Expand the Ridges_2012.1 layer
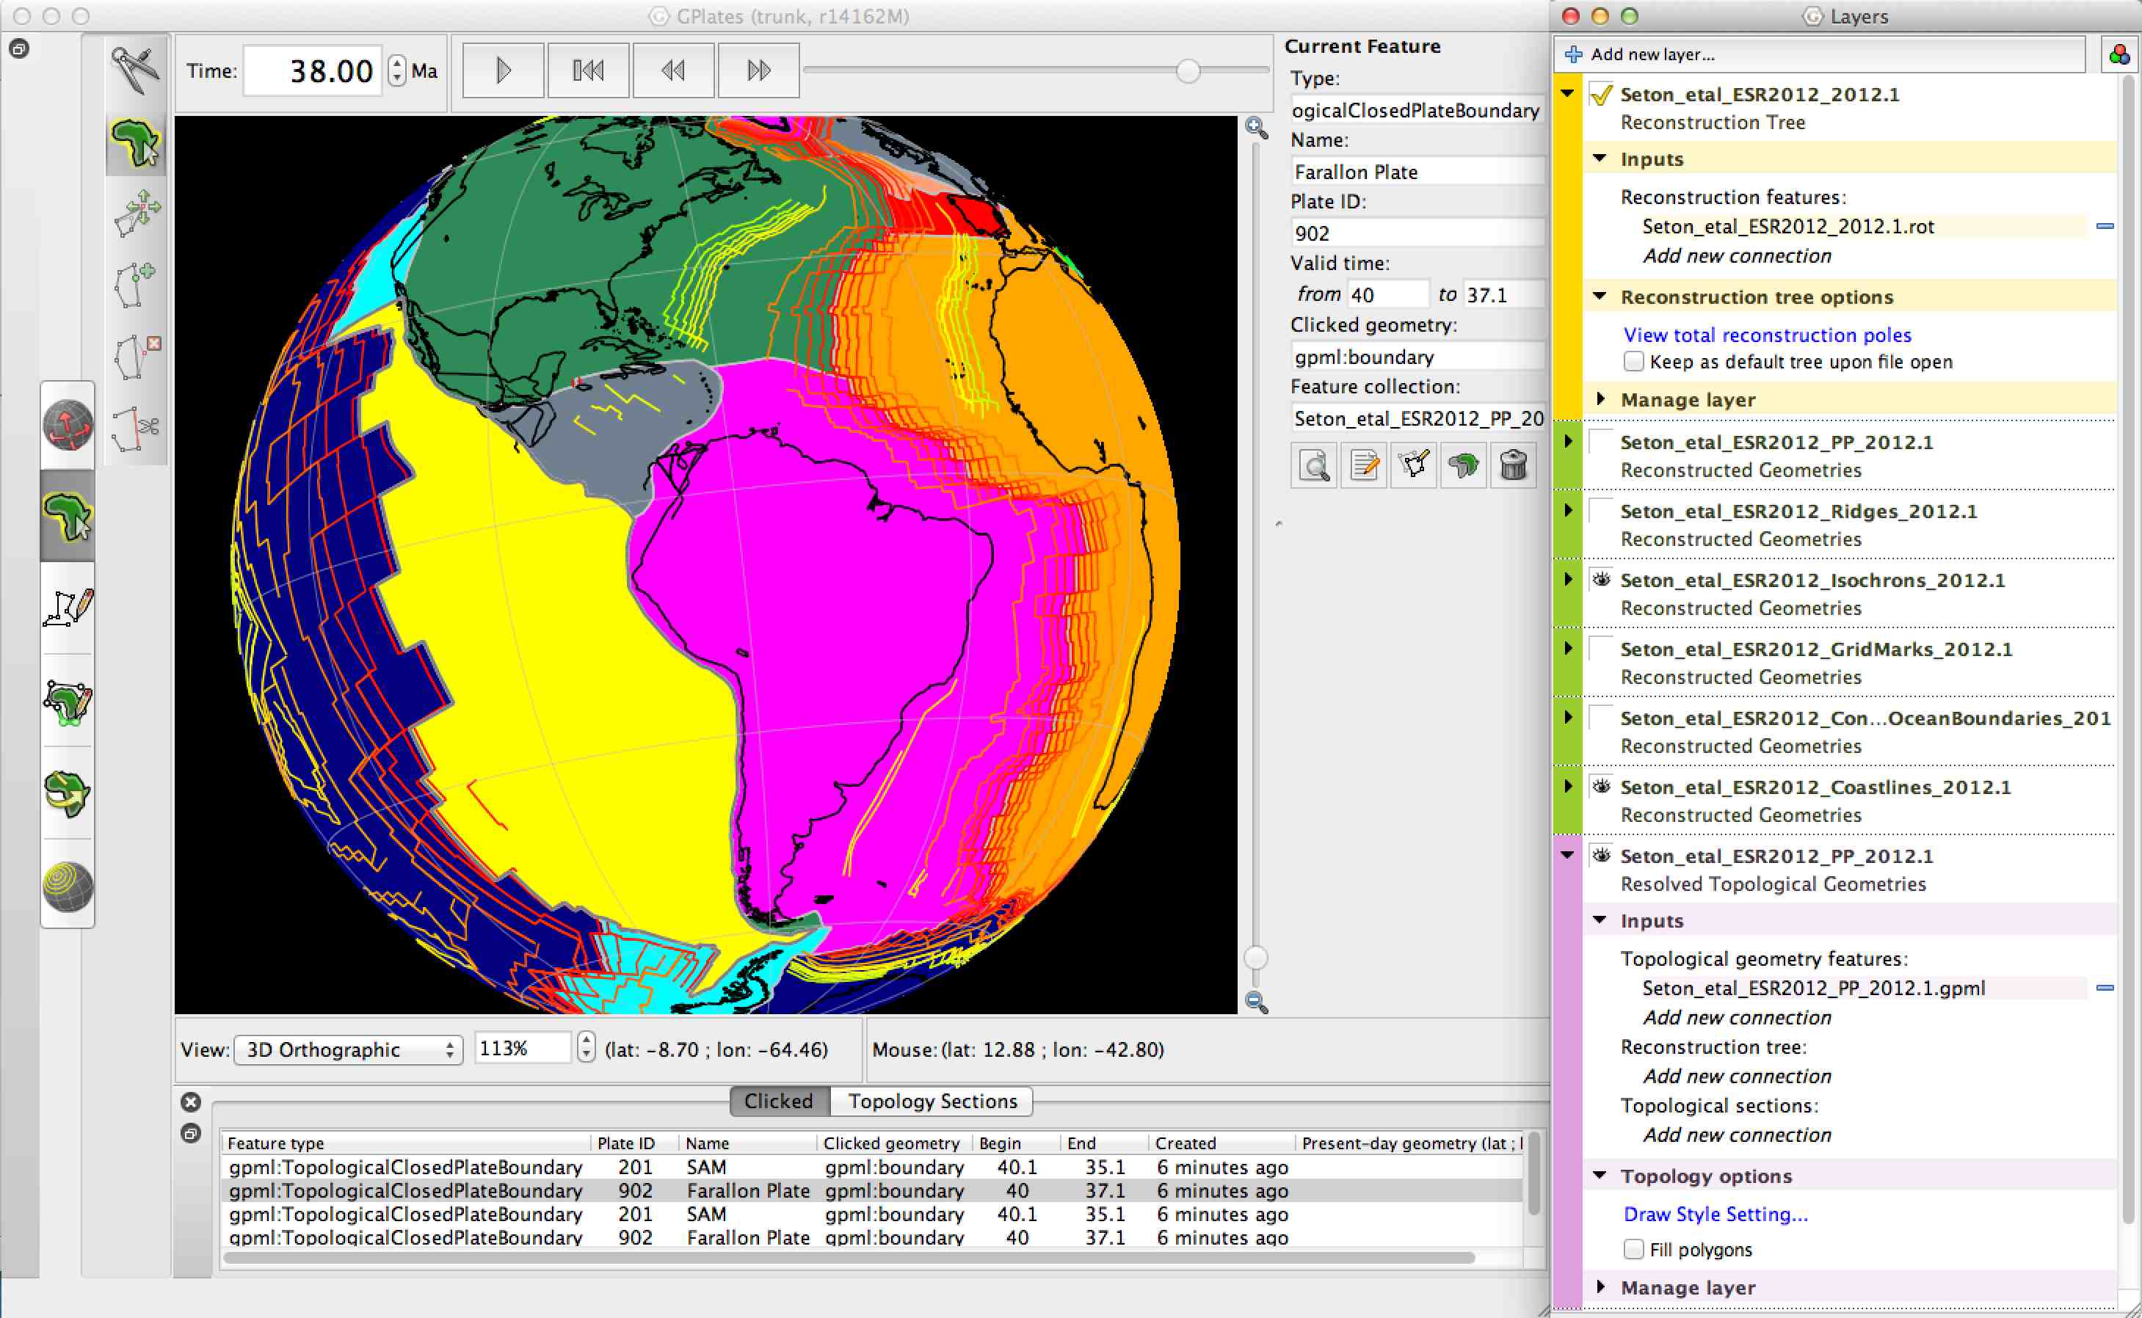This screenshot has height=1318, width=2142. pos(1567,510)
